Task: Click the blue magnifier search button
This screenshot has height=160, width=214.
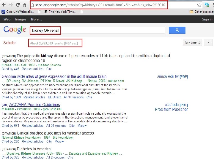Action: [177, 30]
